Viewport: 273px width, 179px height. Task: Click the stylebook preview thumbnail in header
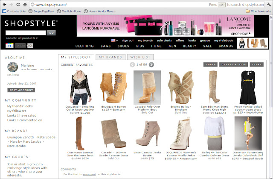[x=253, y=43]
